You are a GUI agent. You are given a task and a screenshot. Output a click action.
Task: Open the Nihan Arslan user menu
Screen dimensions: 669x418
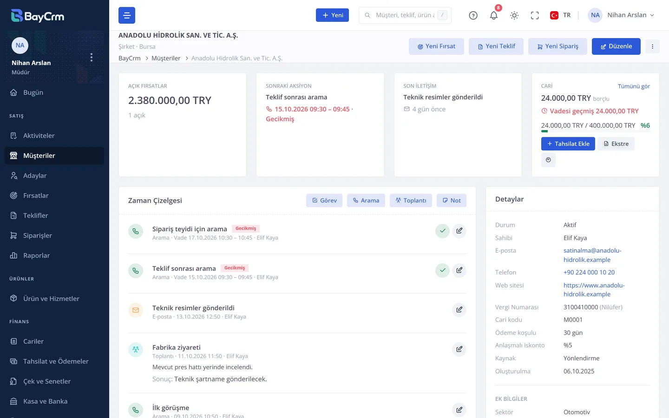[x=621, y=15]
